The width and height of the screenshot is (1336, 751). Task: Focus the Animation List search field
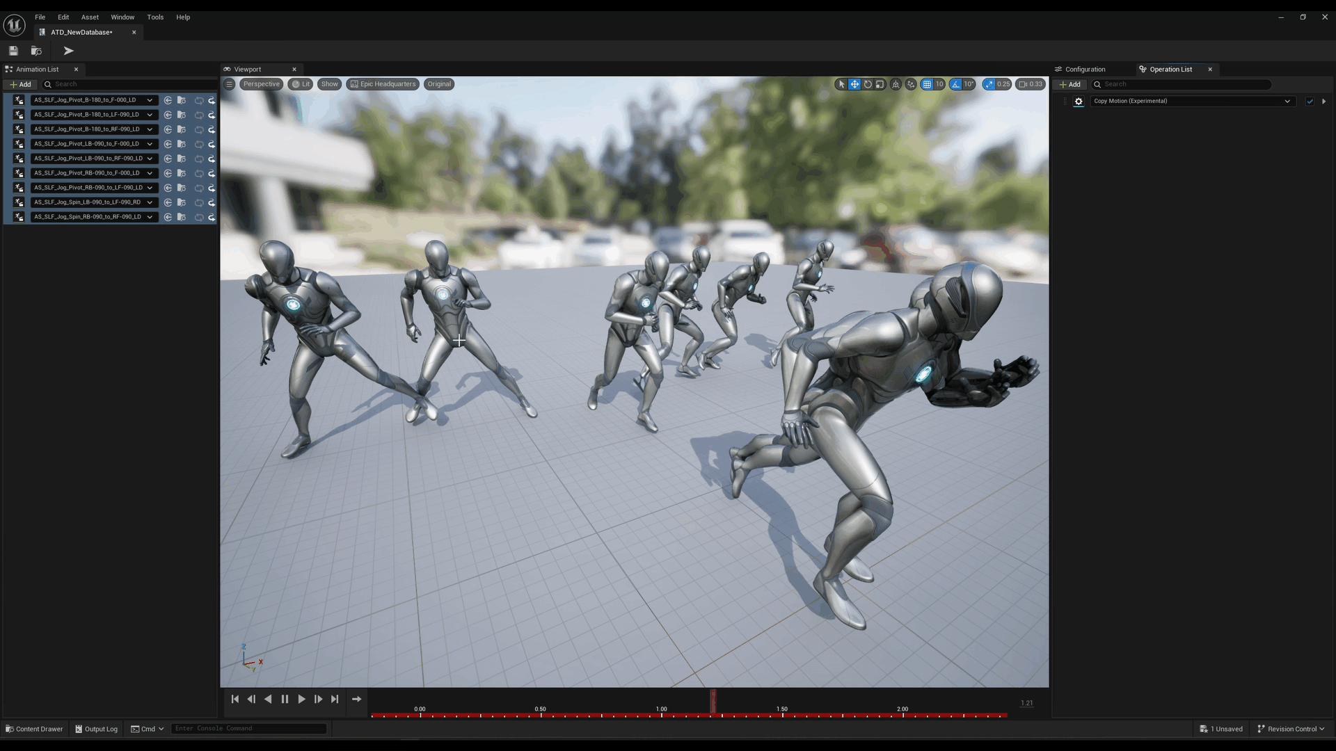coord(129,85)
